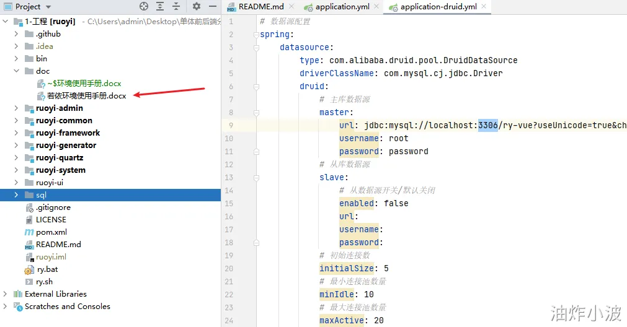Expand Scratches and Consoles arrow

click(5, 306)
